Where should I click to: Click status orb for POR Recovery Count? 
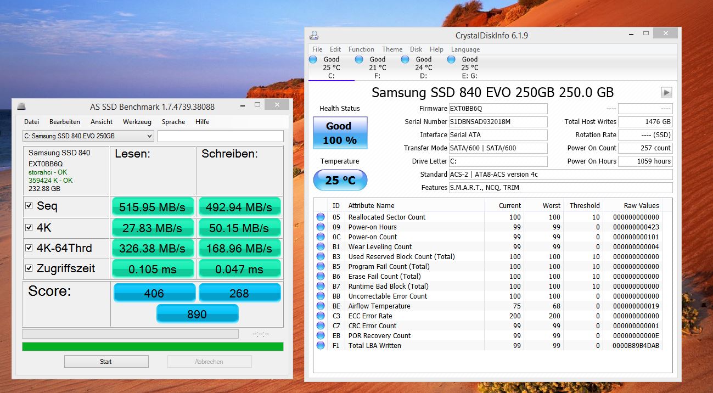pyautogui.click(x=321, y=335)
